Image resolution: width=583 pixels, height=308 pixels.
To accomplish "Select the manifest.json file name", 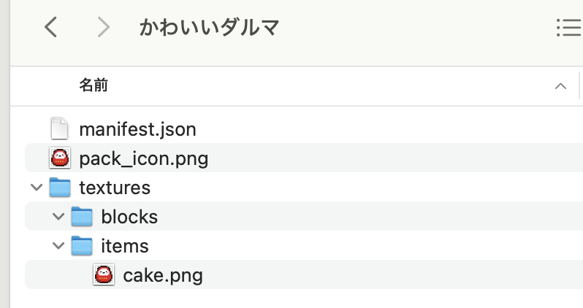I will coord(137,130).
